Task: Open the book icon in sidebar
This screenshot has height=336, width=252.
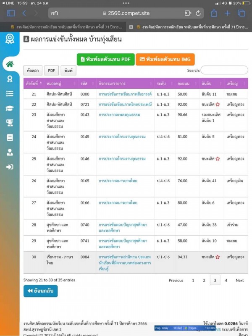Action: [x=10, y=138]
